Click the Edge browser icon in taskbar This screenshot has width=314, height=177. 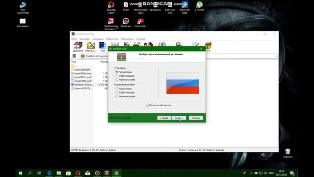point(49,173)
